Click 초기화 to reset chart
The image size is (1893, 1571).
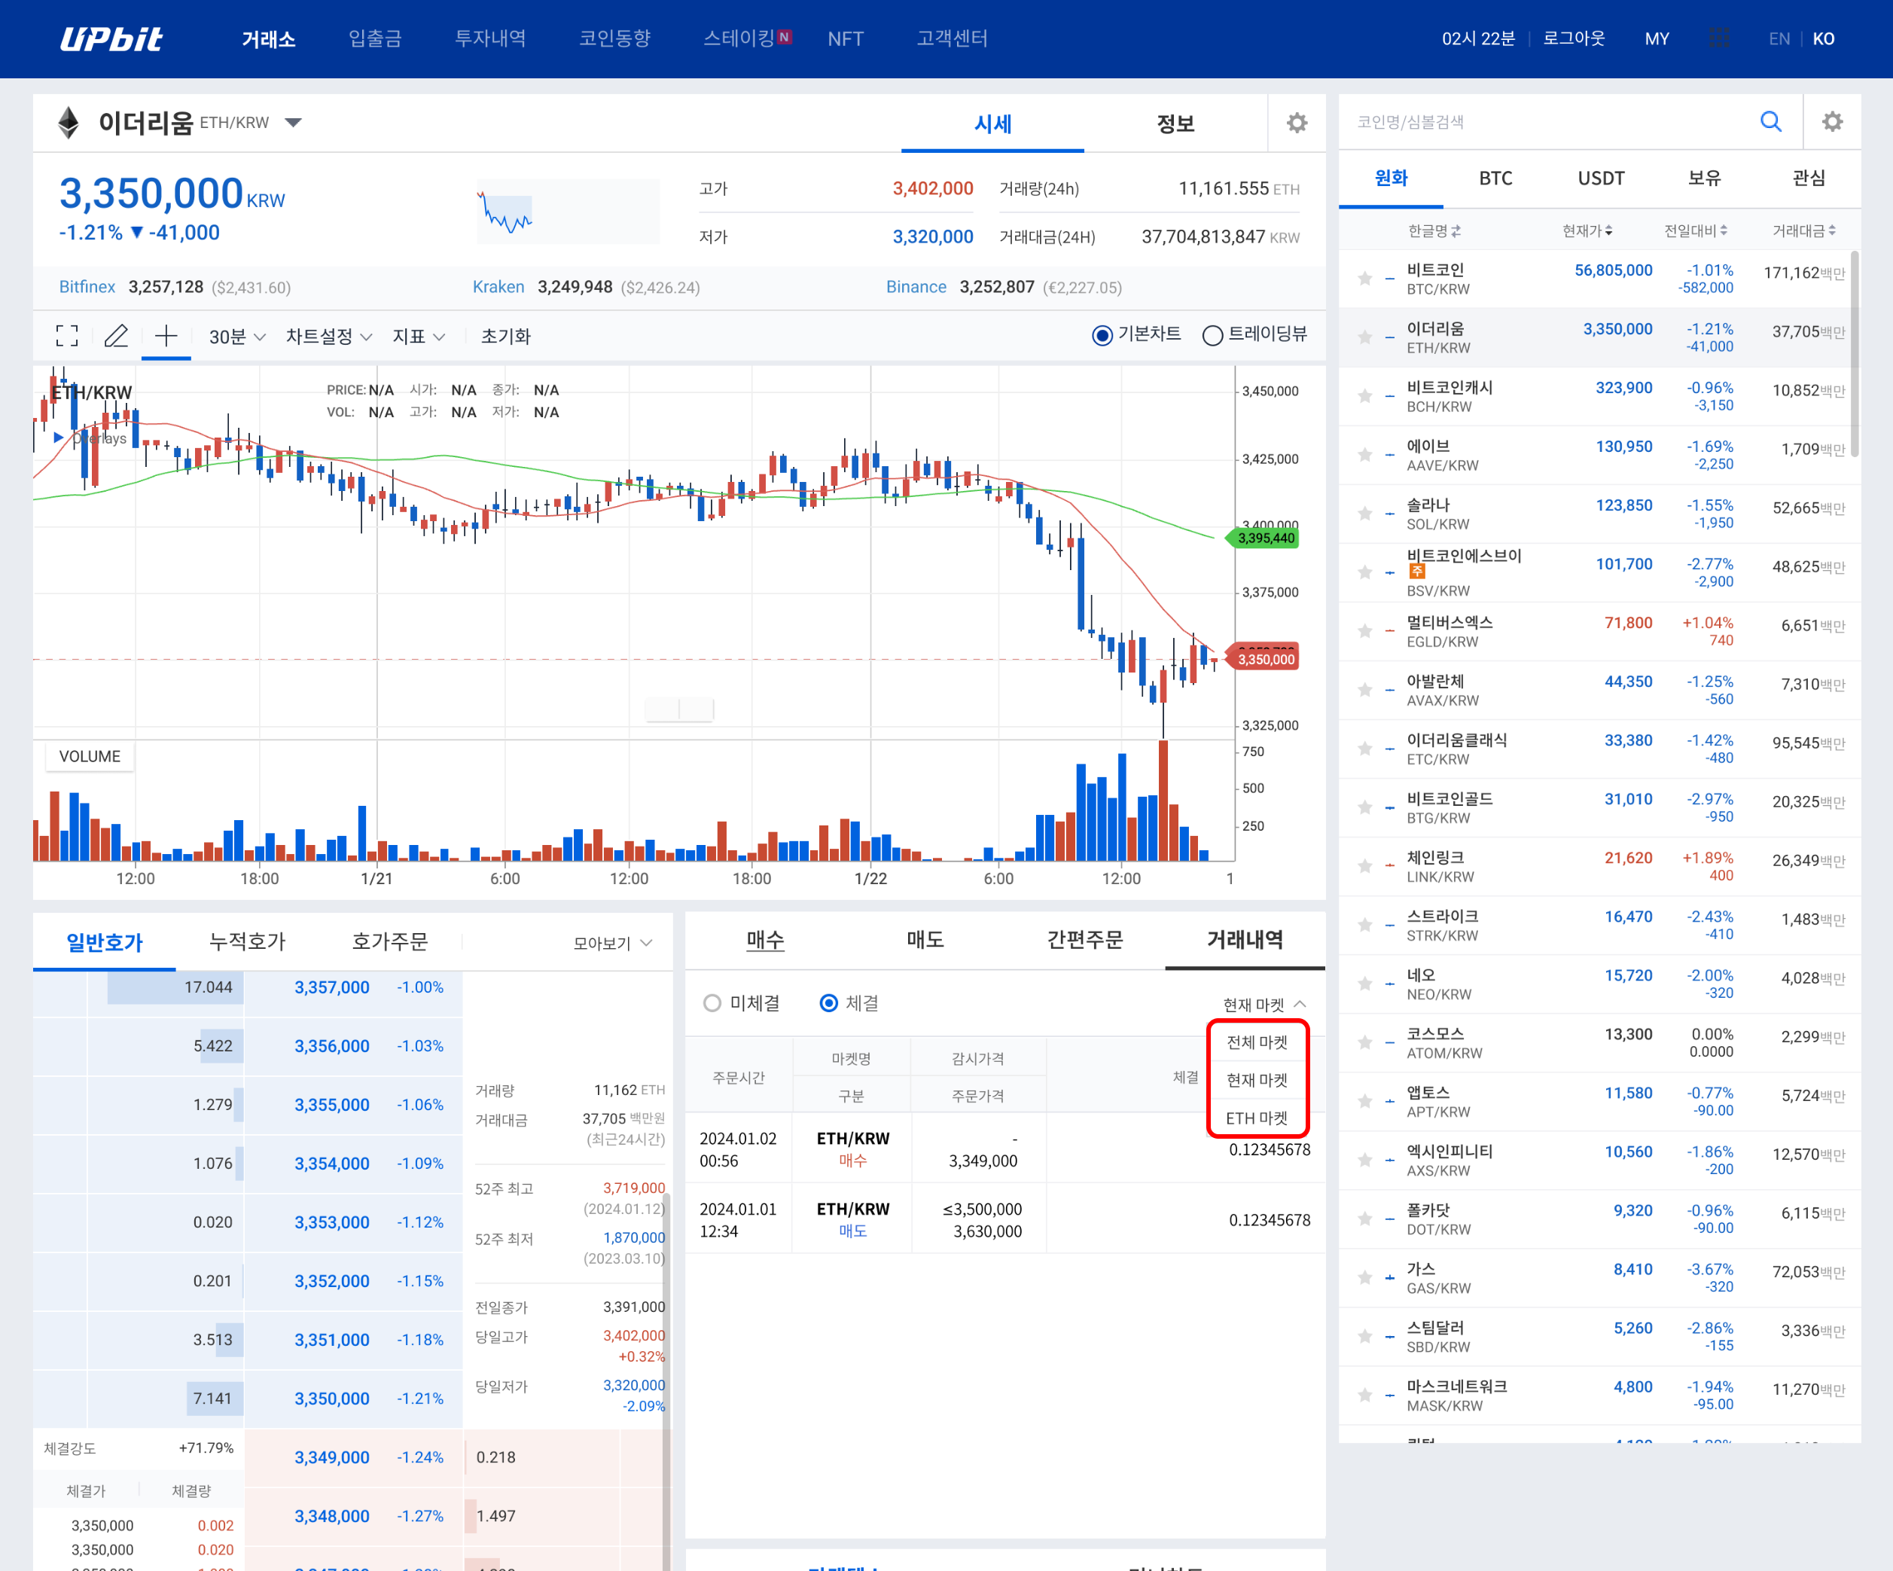[506, 337]
